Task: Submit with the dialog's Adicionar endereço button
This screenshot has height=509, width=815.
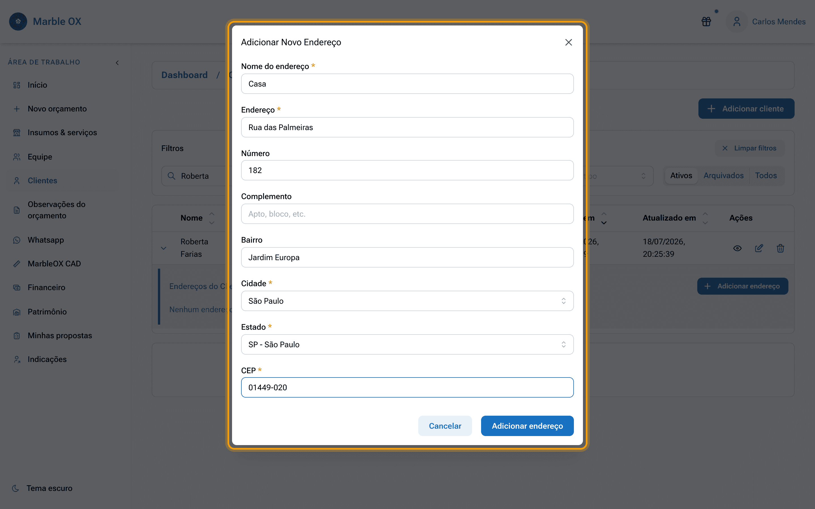Action: [527, 426]
